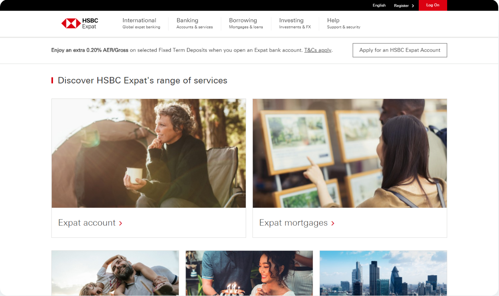Click the red arrow beside Expat account
Viewport: 499px width, 296px height.
pyautogui.click(x=120, y=223)
